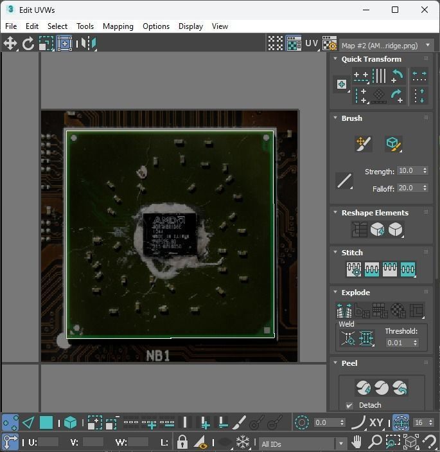
Task: Open the Mapping menu
Action: click(x=118, y=26)
